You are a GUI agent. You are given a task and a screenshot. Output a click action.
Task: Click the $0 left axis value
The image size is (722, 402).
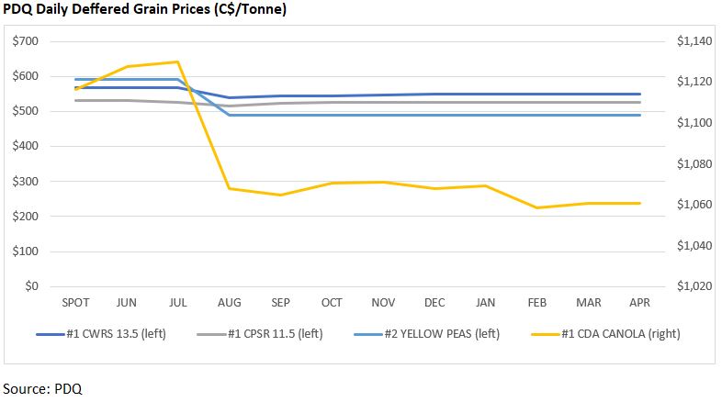pyautogui.click(x=33, y=286)
